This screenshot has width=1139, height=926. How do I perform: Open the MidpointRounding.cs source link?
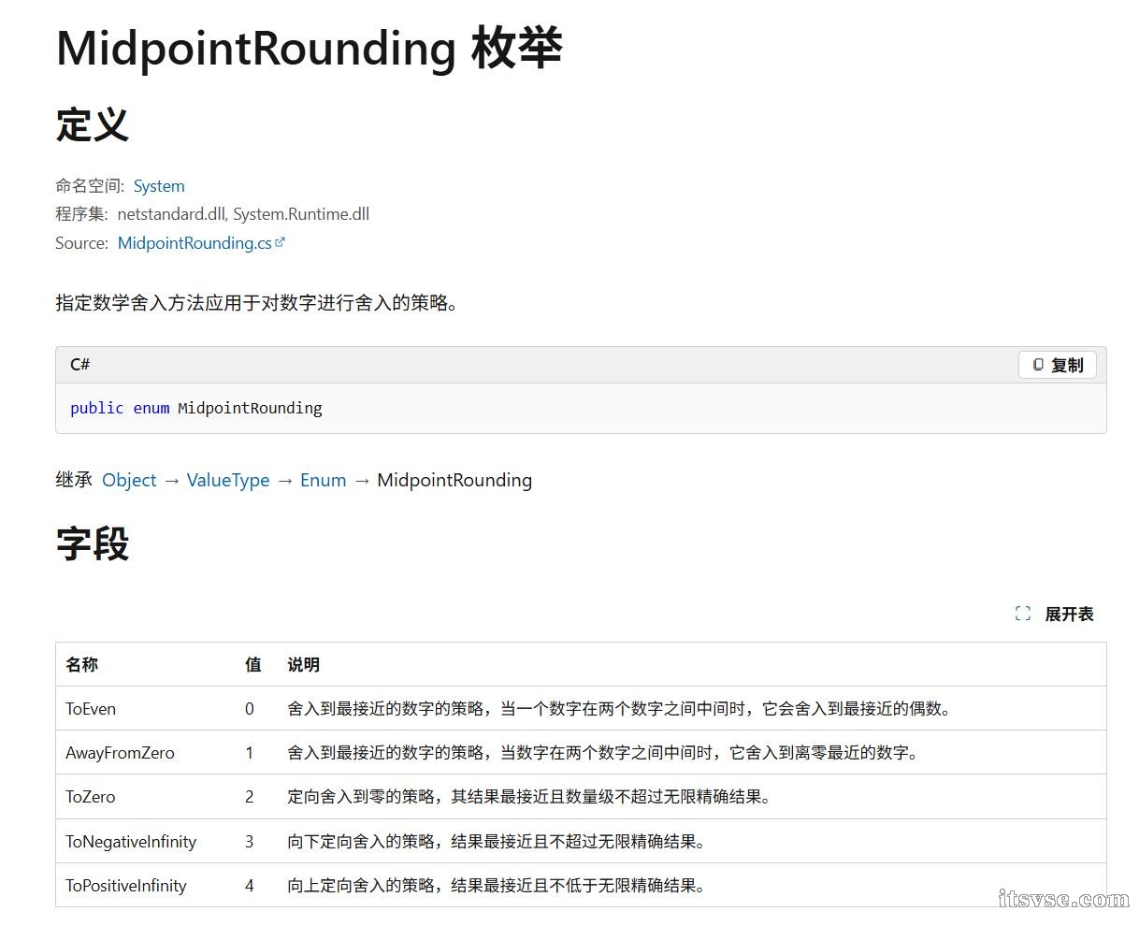click(x=195, y=243)
